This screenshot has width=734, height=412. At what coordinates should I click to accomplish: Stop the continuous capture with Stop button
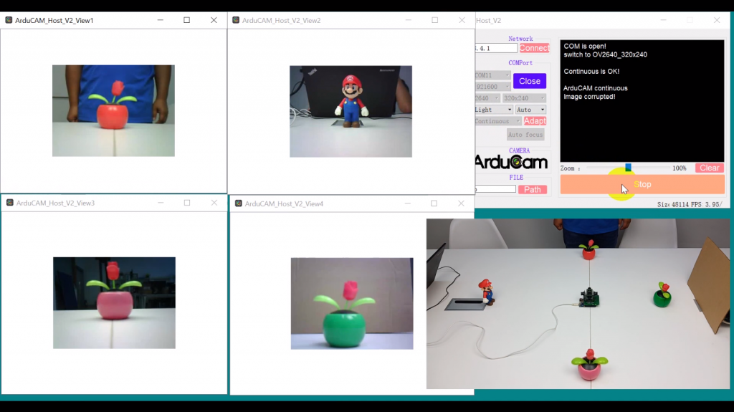[642, 184]
